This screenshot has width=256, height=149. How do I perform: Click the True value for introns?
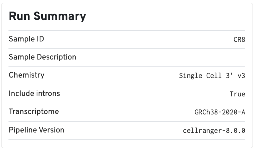pyautogui.click(x=237, y=94)
